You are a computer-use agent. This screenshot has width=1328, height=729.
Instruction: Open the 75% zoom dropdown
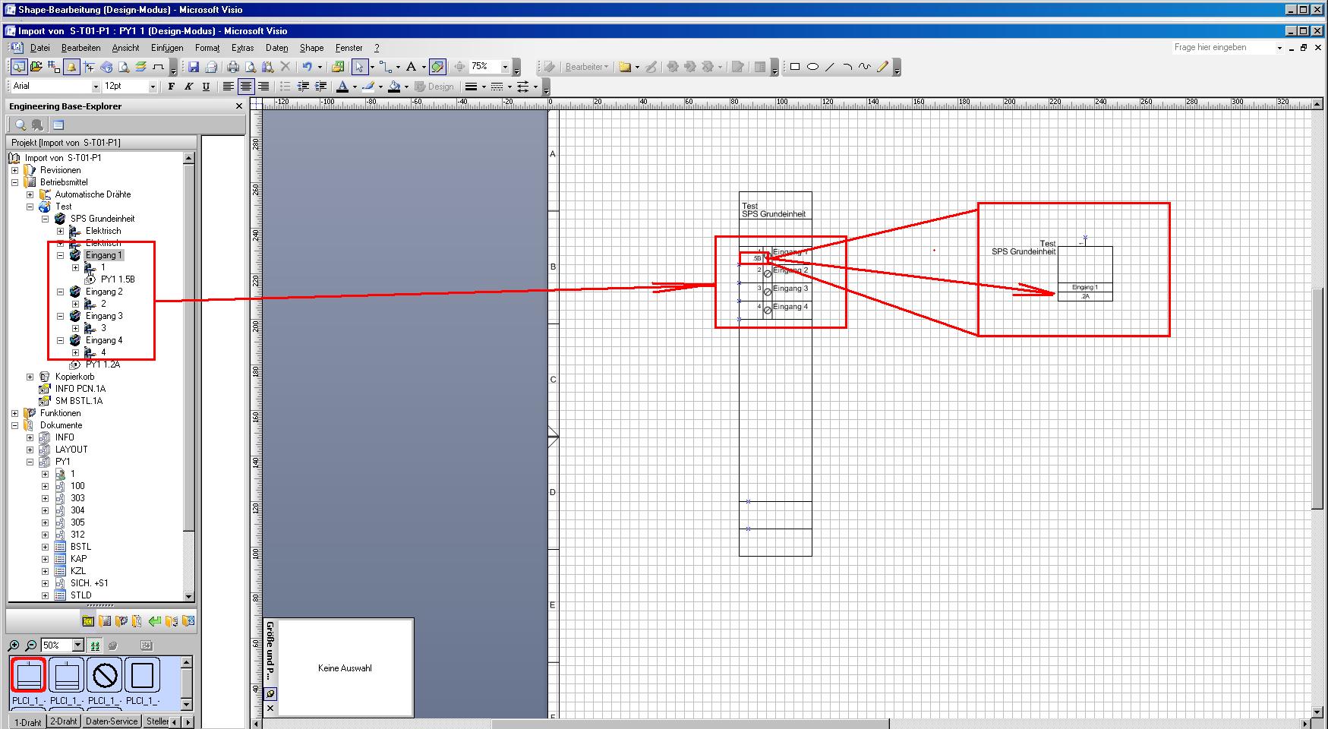(x=505, y=67)
